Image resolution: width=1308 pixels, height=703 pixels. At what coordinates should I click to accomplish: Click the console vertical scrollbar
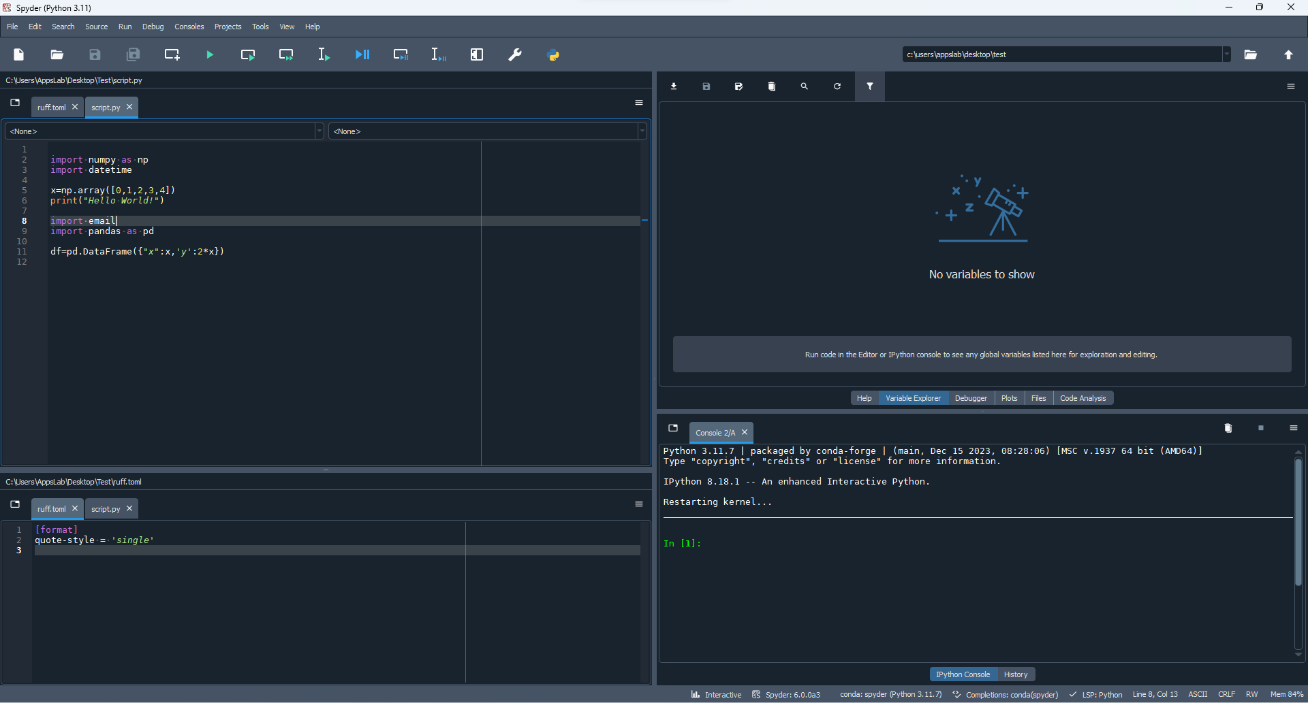point(1298,522)
